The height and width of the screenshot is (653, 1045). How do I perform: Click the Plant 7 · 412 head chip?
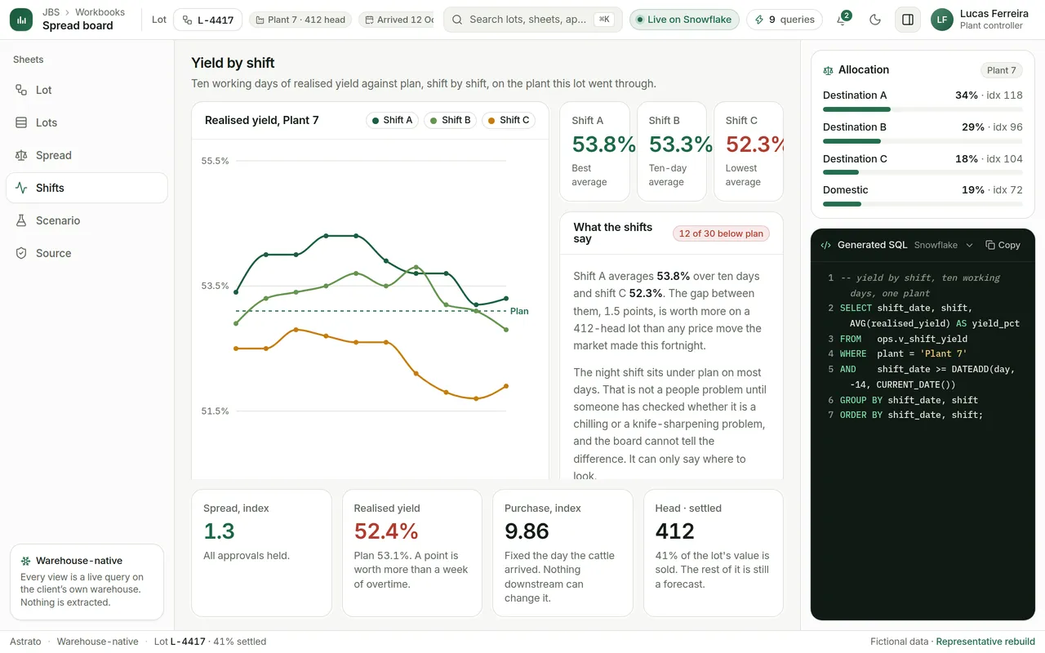(300, 20)
